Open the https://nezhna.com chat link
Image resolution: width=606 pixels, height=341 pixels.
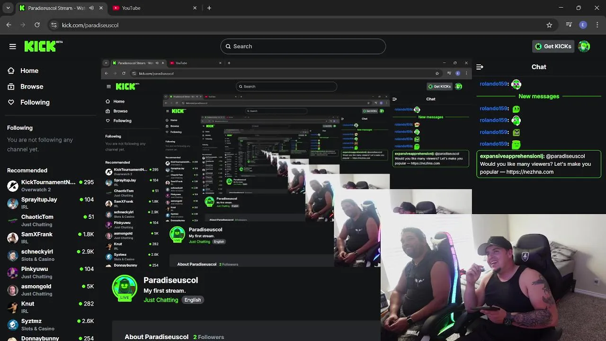coord(530,172)
